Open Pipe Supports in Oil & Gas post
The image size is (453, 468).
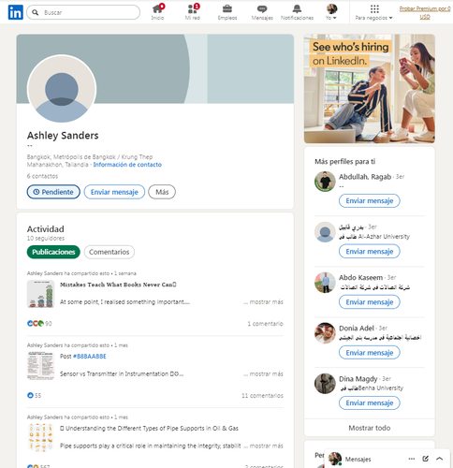point(149,428)
